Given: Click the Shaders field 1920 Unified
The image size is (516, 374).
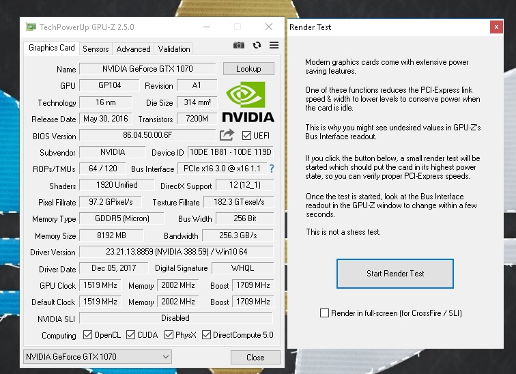Looking at the screenshot, I should pyautogui.click(x=117, y=185).
